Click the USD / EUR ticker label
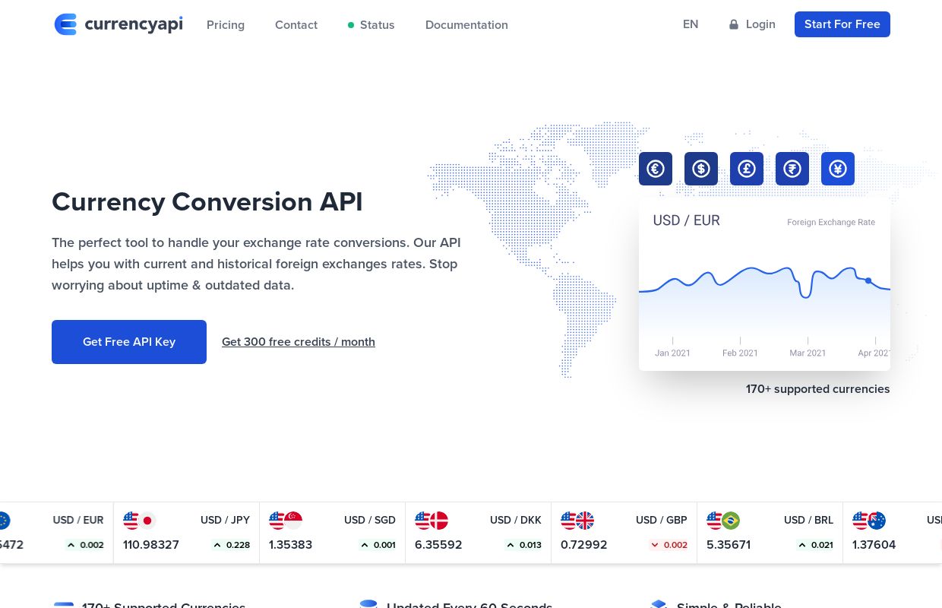942x608 pixels. click(x=78, y=521)
